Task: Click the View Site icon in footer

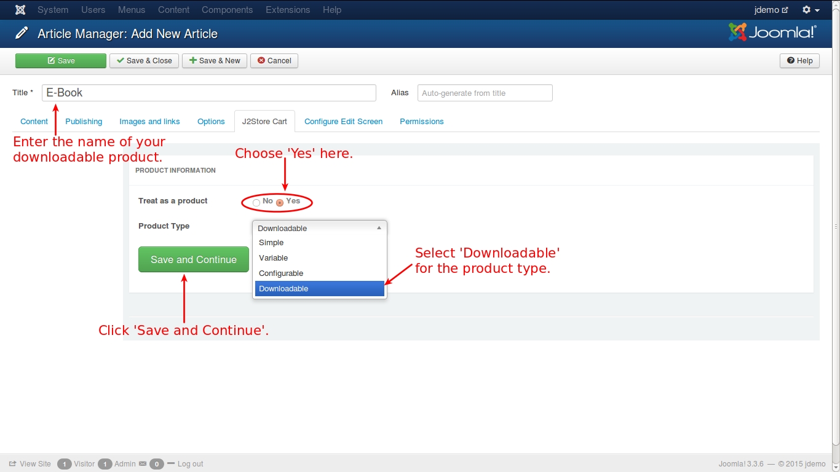Action: [x=13, y=464]
